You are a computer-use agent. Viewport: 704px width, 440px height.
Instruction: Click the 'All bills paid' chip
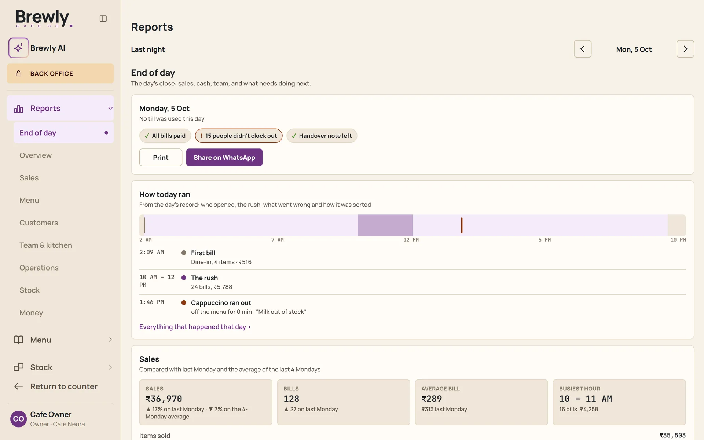[165, 136]
